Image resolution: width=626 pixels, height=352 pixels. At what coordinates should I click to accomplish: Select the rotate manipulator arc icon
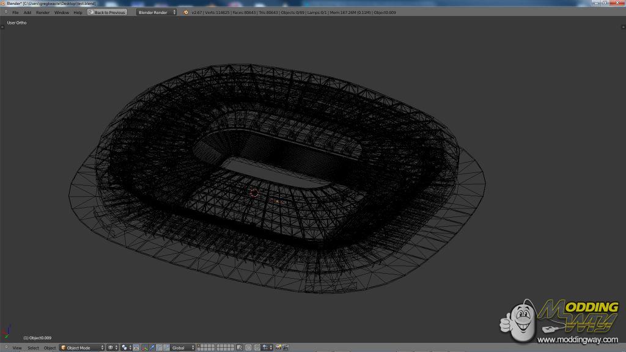click(158, 348)
